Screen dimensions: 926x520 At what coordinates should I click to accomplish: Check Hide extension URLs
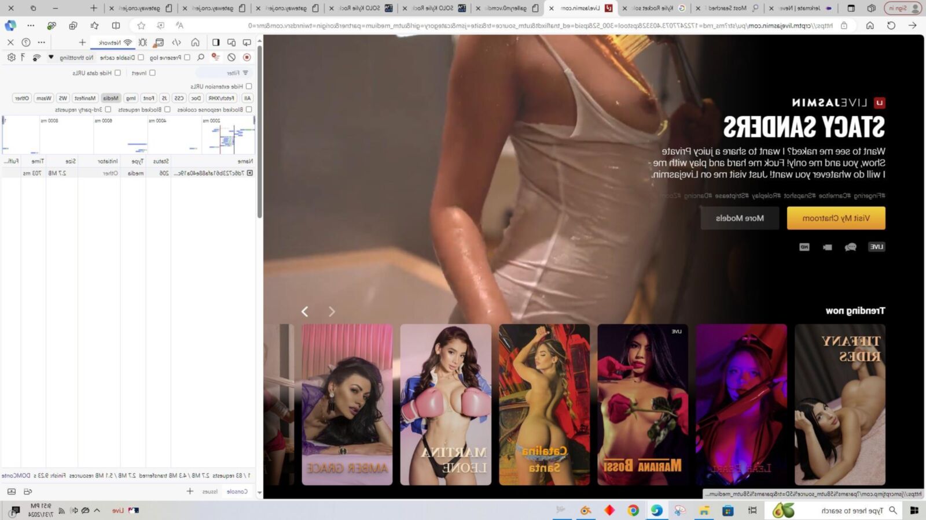[249, 86]
